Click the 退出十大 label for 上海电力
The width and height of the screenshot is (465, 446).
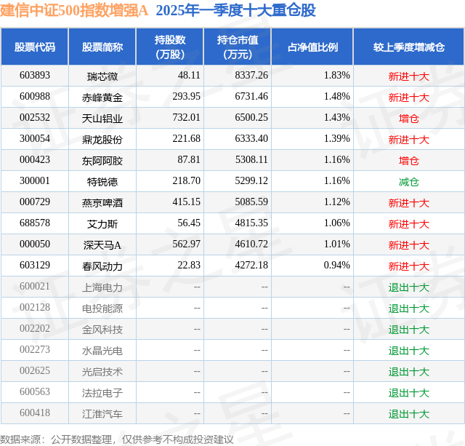pyautogui.click(x=409, y=287)
